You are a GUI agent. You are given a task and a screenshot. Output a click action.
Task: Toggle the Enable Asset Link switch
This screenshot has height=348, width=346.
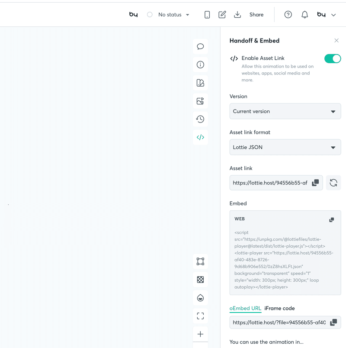(333, 58)
